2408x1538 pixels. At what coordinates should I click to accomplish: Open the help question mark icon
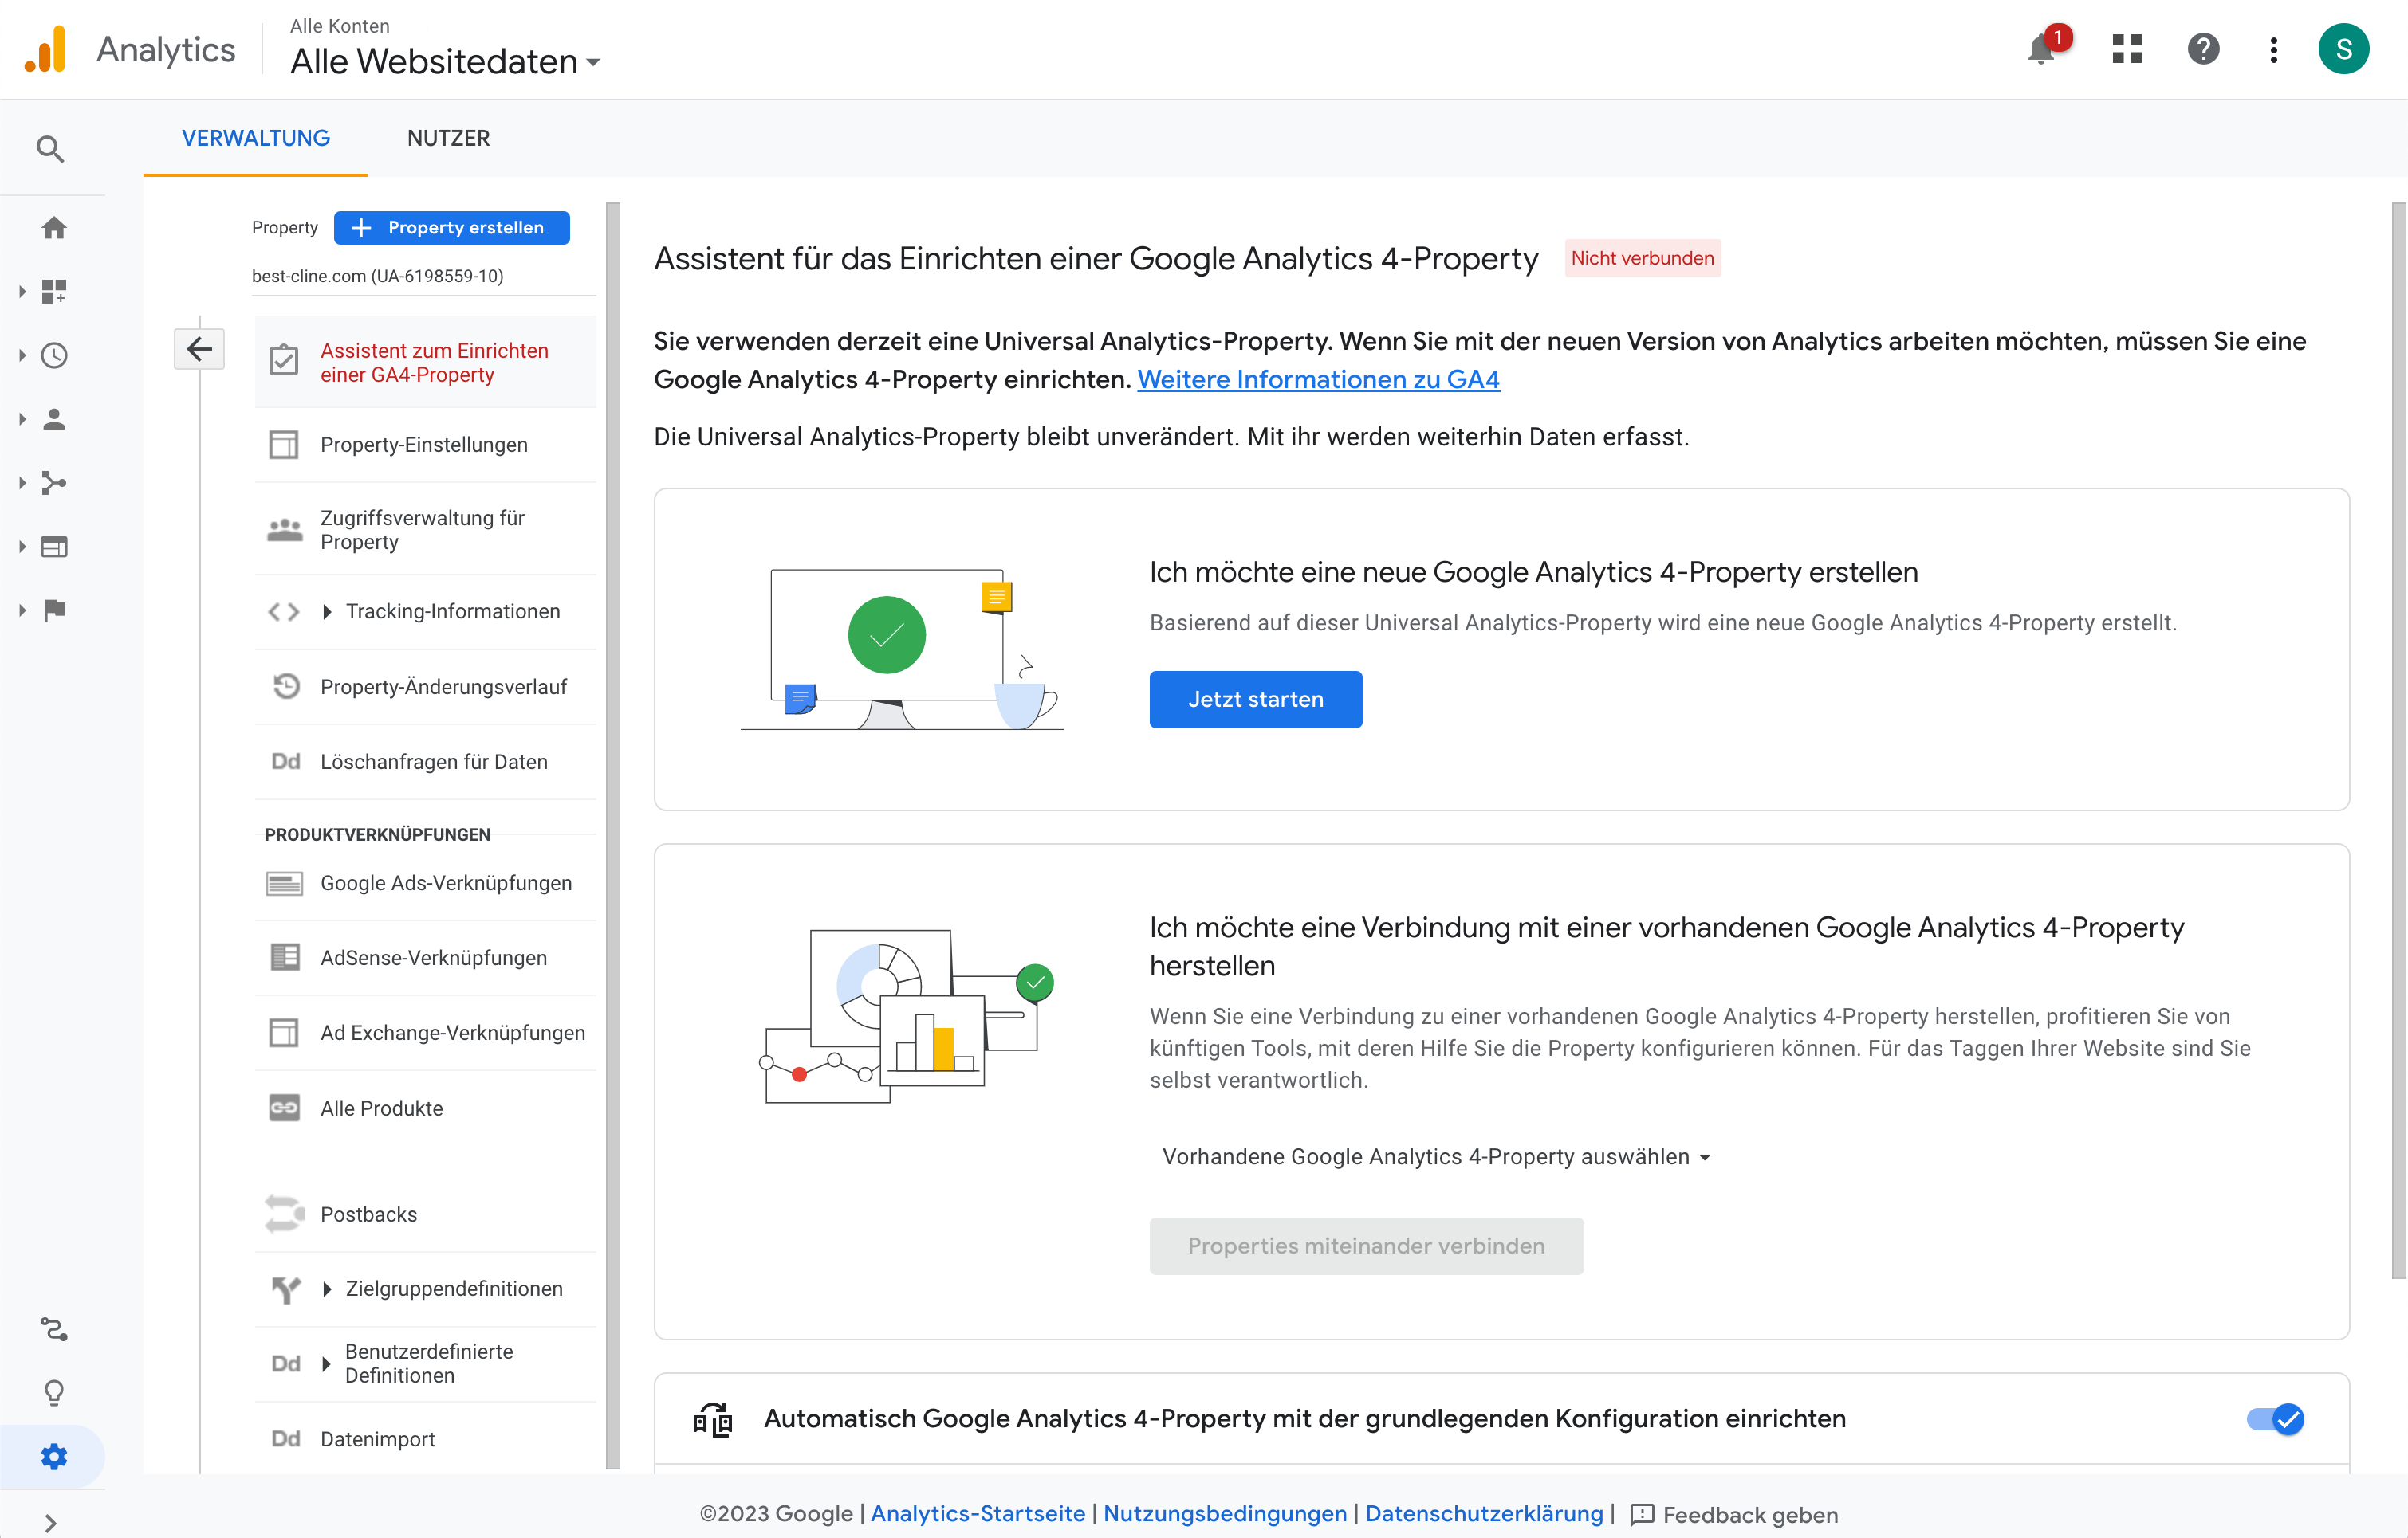click(x=2204, y=49)
